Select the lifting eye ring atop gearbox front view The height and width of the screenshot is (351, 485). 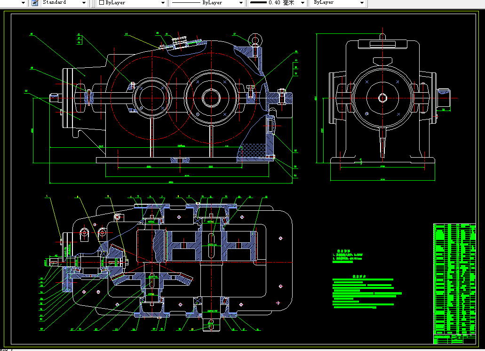pyautogui.click(x=255, y=40)
